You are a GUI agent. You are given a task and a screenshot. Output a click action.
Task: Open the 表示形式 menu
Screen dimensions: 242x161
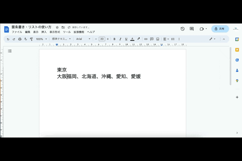55,32
